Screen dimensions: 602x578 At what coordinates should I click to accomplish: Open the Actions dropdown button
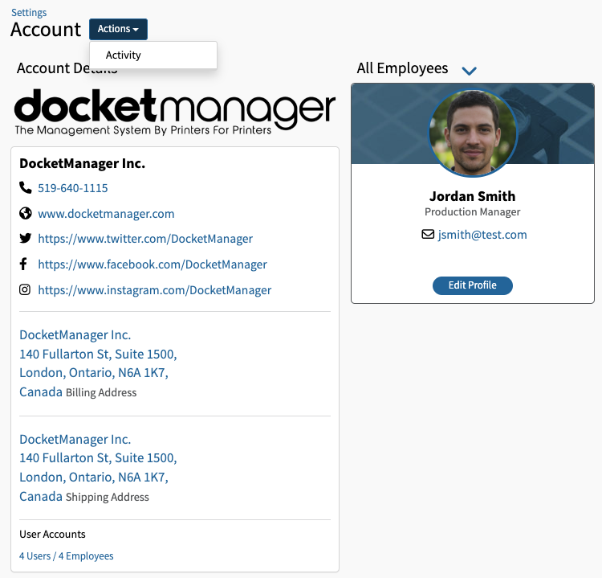(118, 29)
